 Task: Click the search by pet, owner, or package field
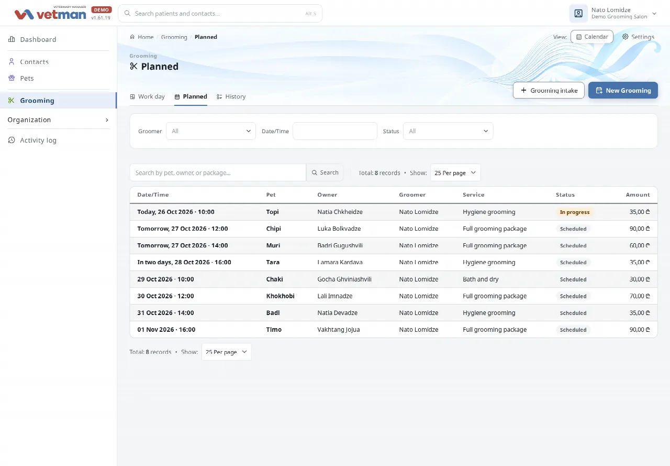pyautogui.click(x=218, y=172)
